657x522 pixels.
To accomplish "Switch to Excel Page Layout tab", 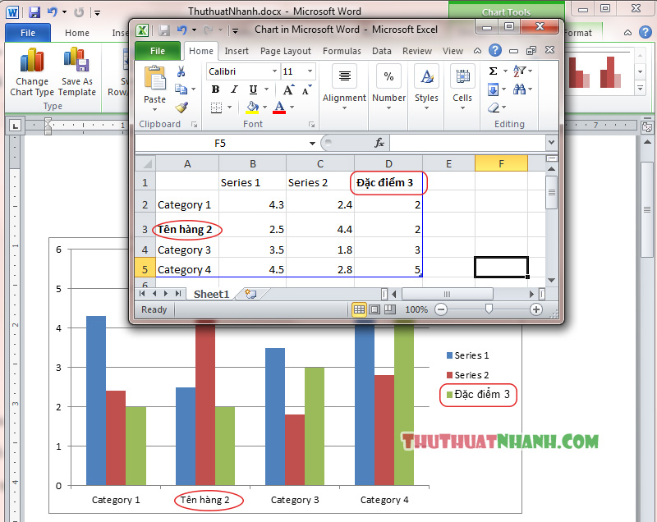I will (x=285, y=51).
